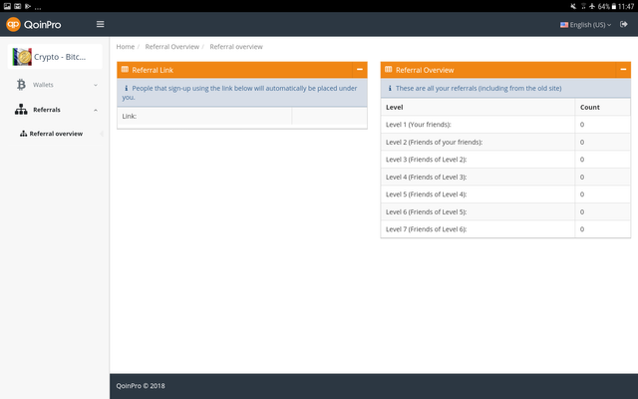Click the Referrals hierarchy sidebar icon

[x=21, y=110]
